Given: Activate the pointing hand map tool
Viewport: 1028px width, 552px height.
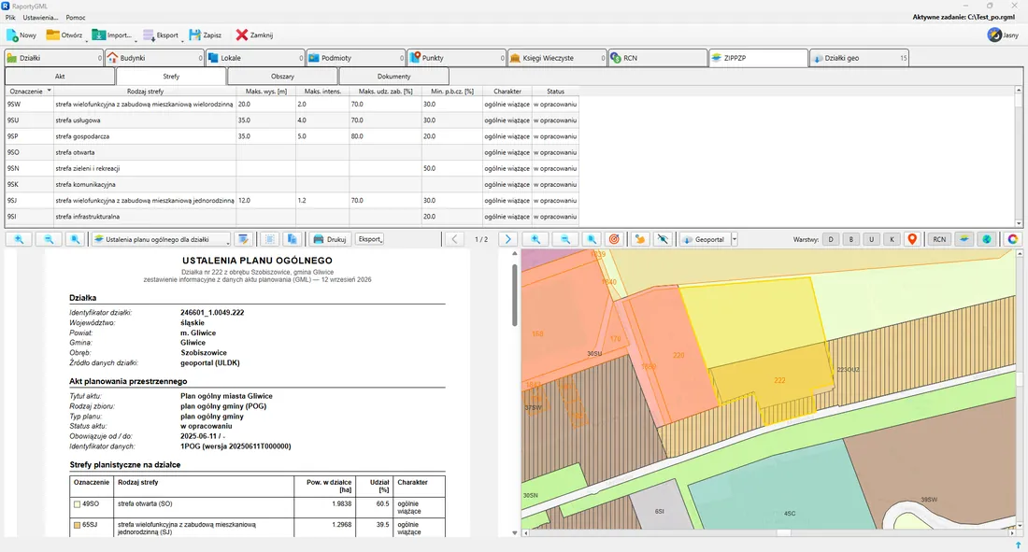Looking at the screenshot, I should 640,239.
